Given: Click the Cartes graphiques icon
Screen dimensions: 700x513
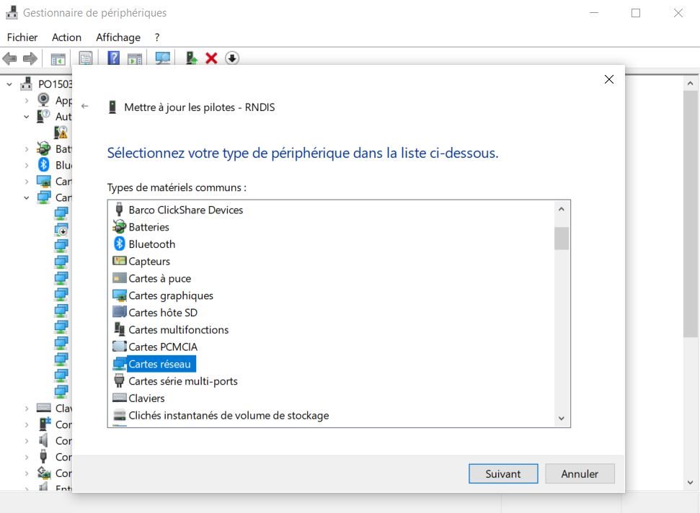Looking at the screenshot, I should click(x=119, y=295).
